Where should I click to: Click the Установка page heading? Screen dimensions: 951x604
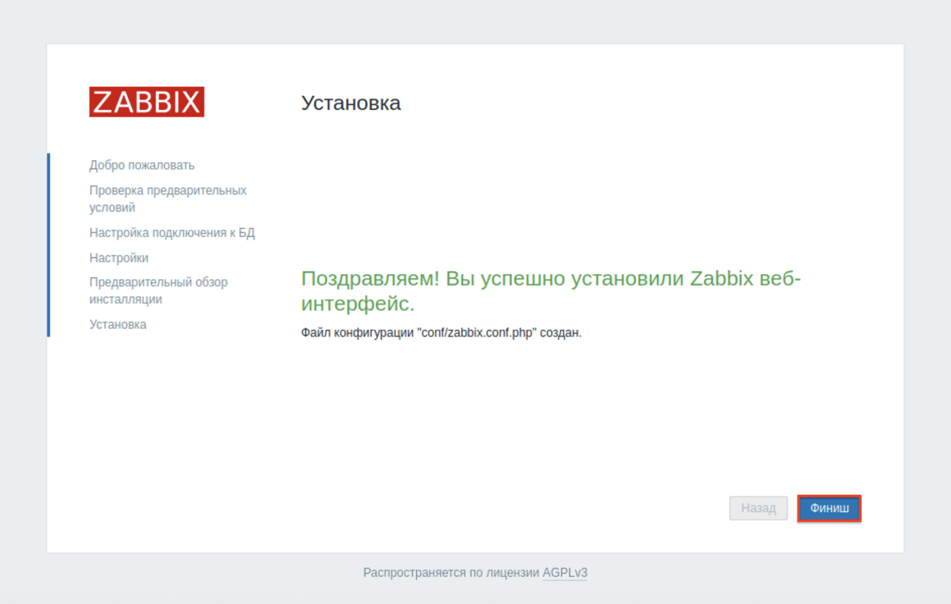click(351, 103)
